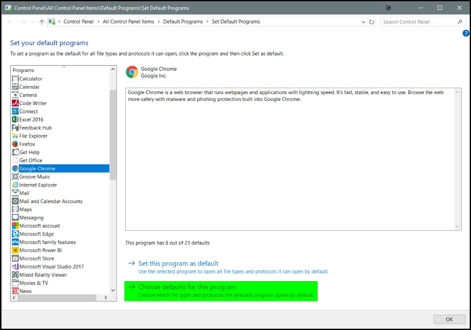Go to Control Panel breadcrumb

pyautogui.click(x=78, y=22)
